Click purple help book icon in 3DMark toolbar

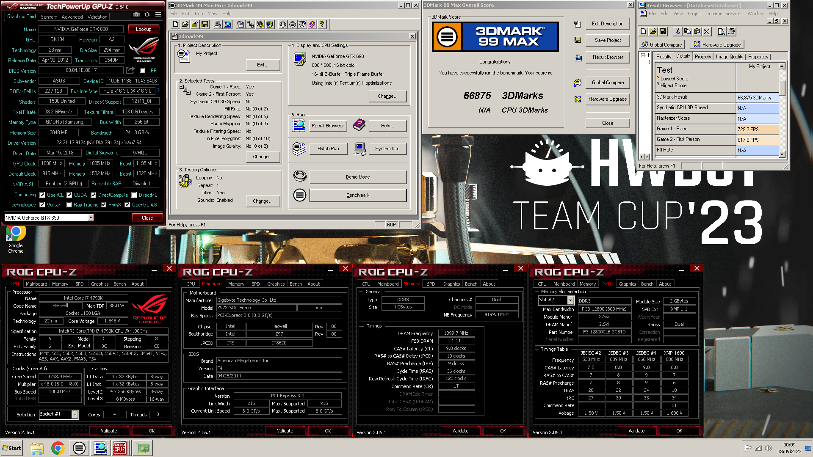click(312, 24)
